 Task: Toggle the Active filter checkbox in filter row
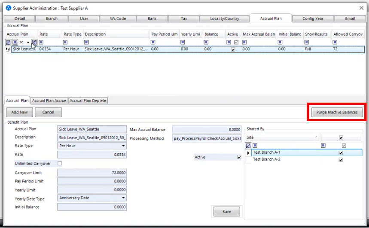point(236,43)
